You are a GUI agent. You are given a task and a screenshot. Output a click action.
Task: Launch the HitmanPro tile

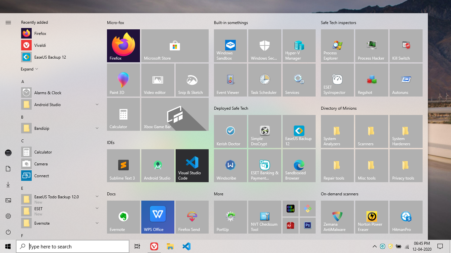click(406, 217)
